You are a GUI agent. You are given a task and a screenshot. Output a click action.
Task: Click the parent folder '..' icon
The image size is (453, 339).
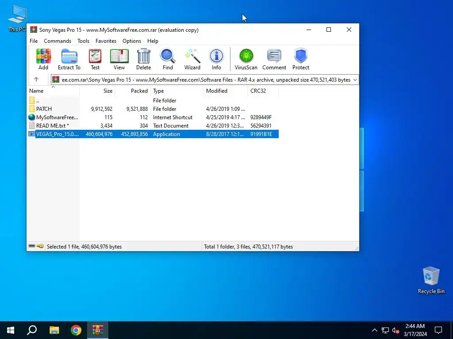point(32,101)
